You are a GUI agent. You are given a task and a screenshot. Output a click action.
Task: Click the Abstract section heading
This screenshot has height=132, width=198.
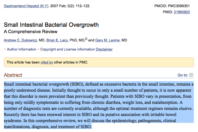click(13, 75)
